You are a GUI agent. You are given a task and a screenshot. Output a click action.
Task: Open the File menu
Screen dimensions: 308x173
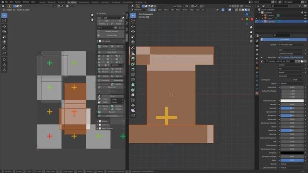[x=6, y=2]
